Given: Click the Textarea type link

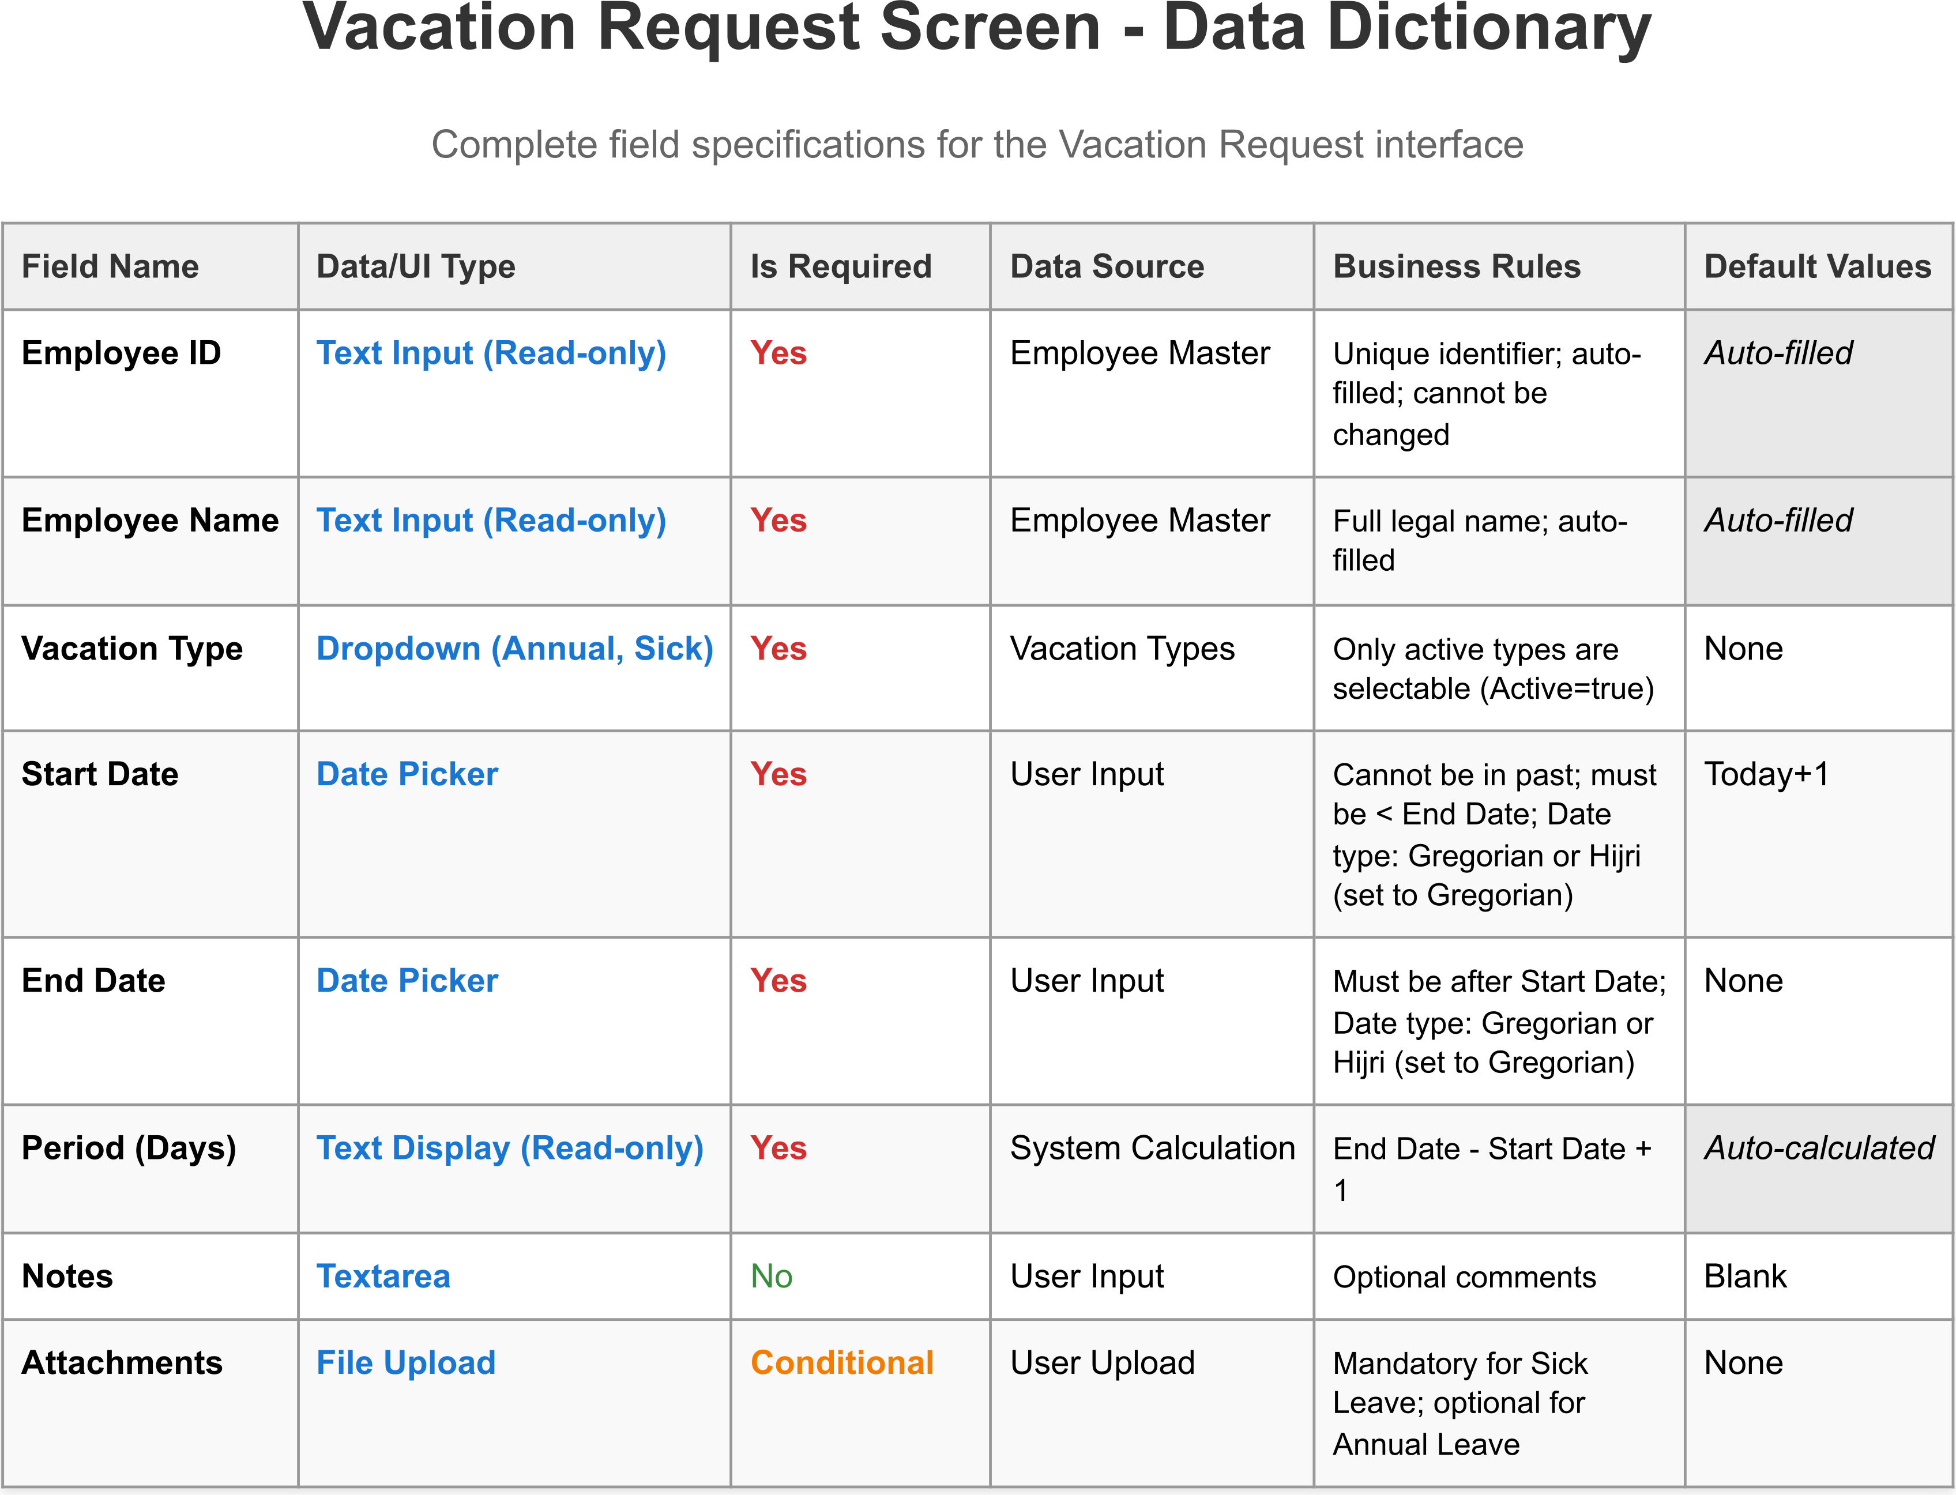Looking at the screenshot, I should pos(383,1276).
